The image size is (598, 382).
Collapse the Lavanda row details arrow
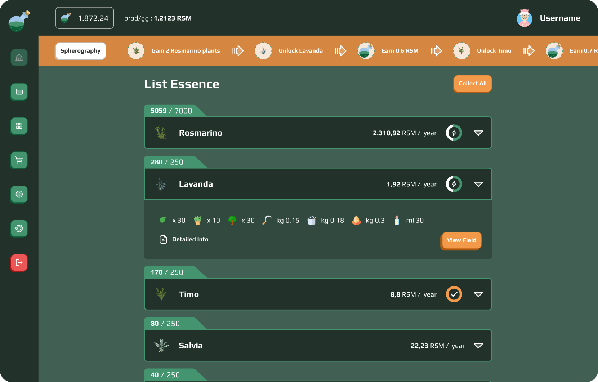coord(478,184)
